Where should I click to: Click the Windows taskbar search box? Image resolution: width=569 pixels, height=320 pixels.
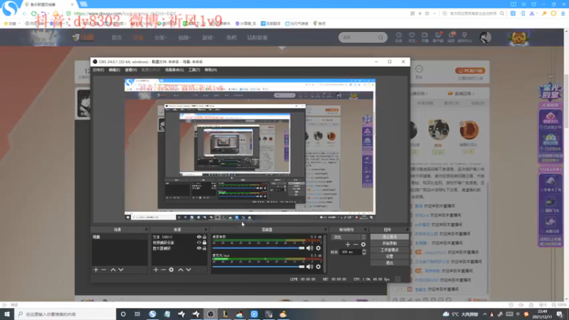65,314
